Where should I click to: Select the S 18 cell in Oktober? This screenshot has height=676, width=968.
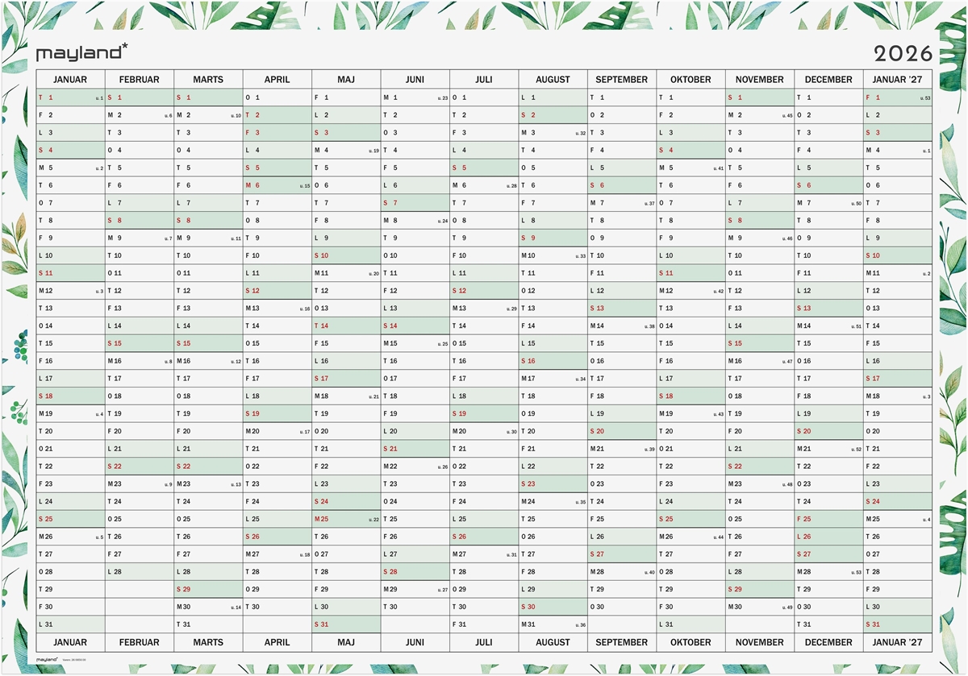[x=691, y=396]
